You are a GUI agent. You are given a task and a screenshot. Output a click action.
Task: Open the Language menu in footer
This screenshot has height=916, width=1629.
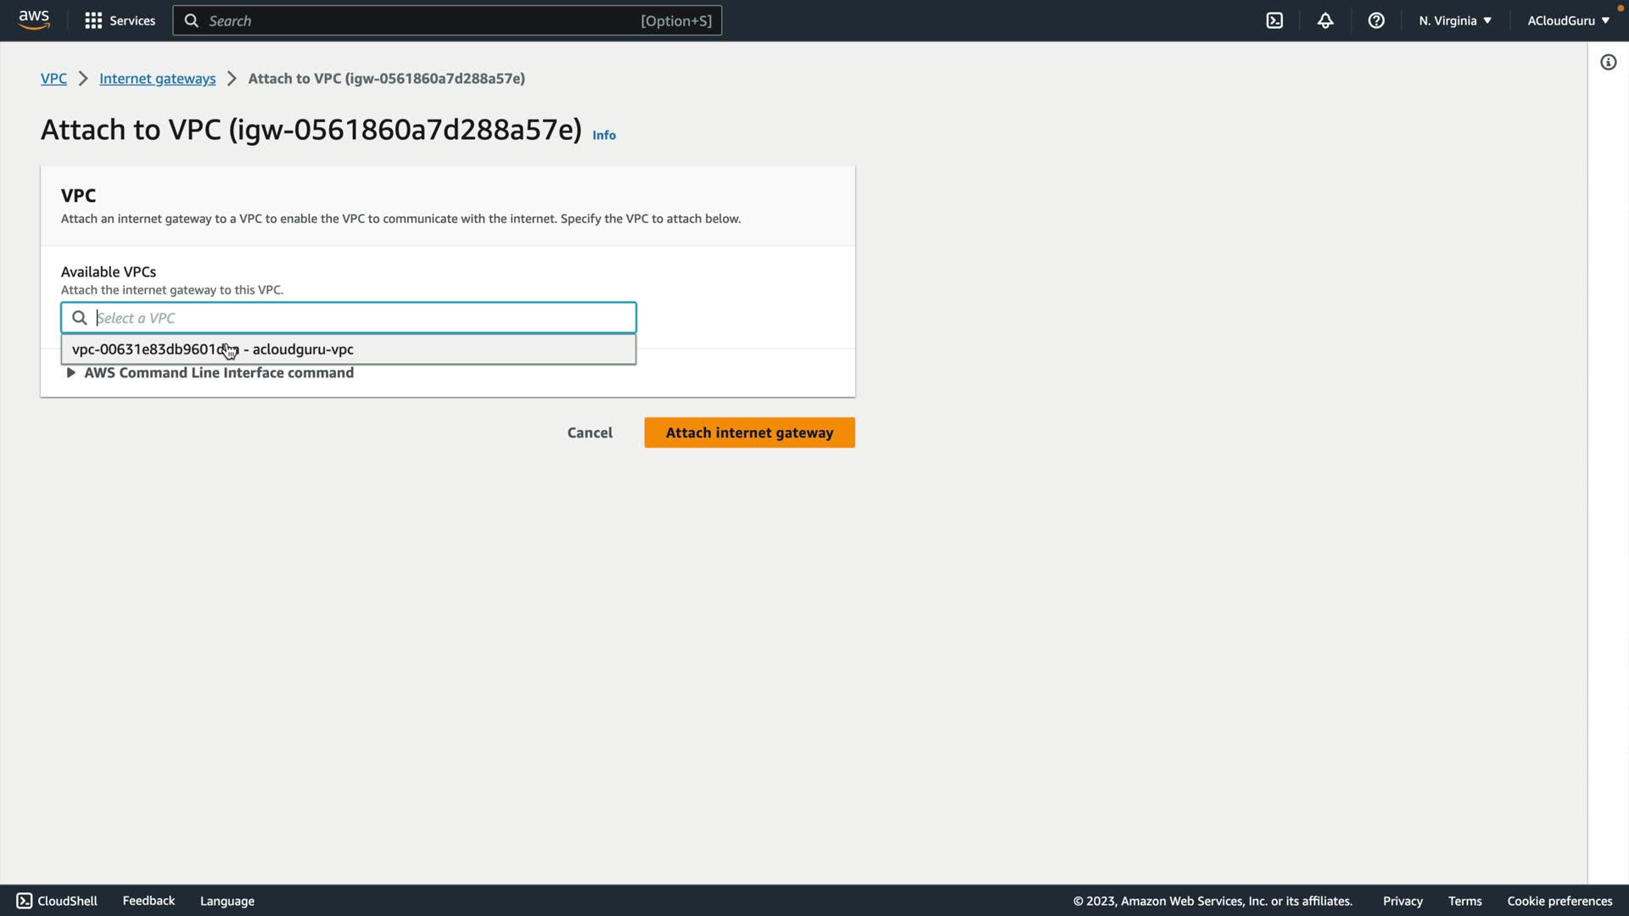tap(227, 901)
